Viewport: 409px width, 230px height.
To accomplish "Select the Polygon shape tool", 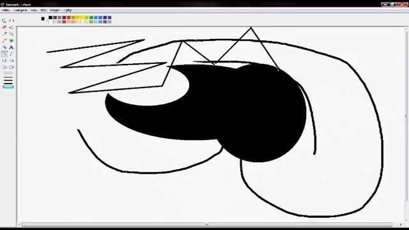I will pos(12,61).
